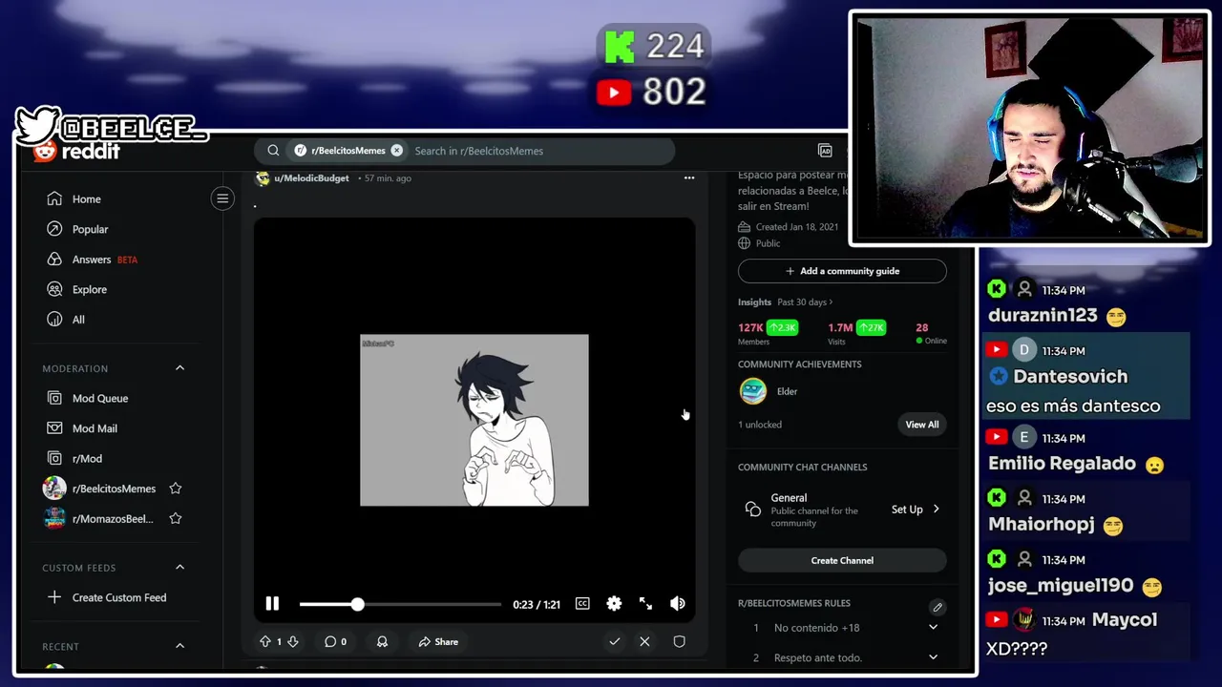This screenshot has width=1222, height=687.
Task: Favorite r/BeelcitosMemes with star
Action: (x=176, y=489)
